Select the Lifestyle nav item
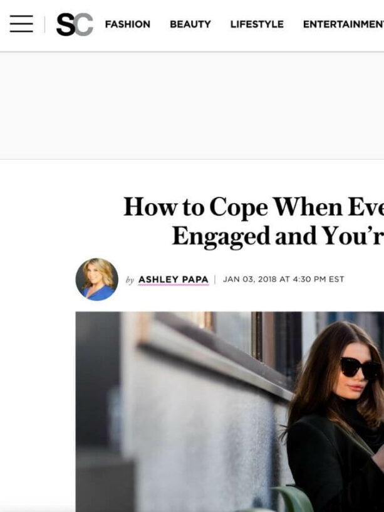The height and width of the screenshot is (512, 384). pos(257,24)
